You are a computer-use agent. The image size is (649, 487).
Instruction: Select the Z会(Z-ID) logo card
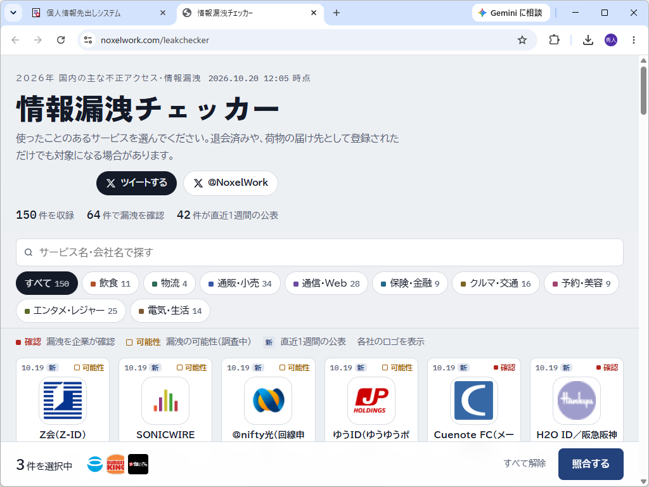pyautogui.click(x=63, y=401)
